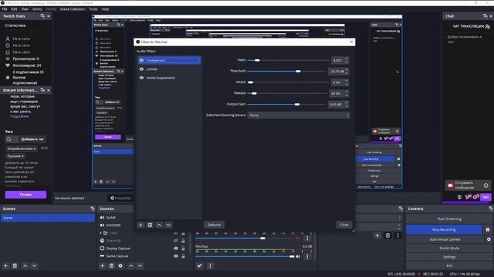Viewport: 494px width, 277px height.
Task: Toggle Limiter filter visibility eye
Action: 141,69
